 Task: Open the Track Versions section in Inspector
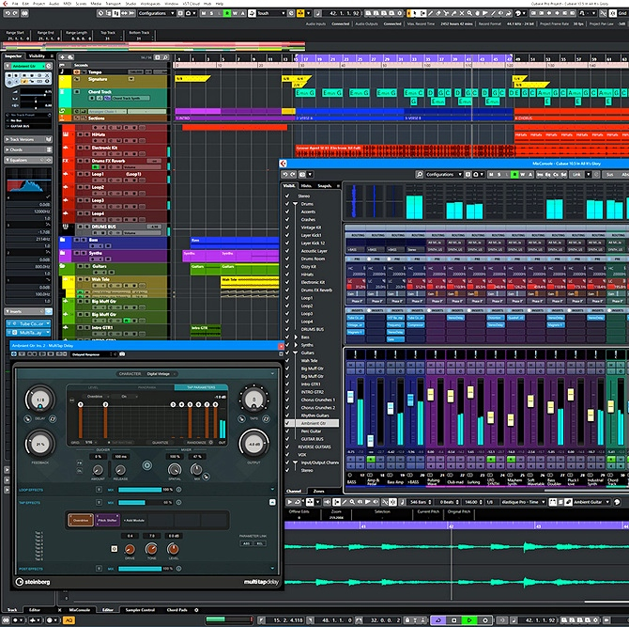click(x=28, y=139)
